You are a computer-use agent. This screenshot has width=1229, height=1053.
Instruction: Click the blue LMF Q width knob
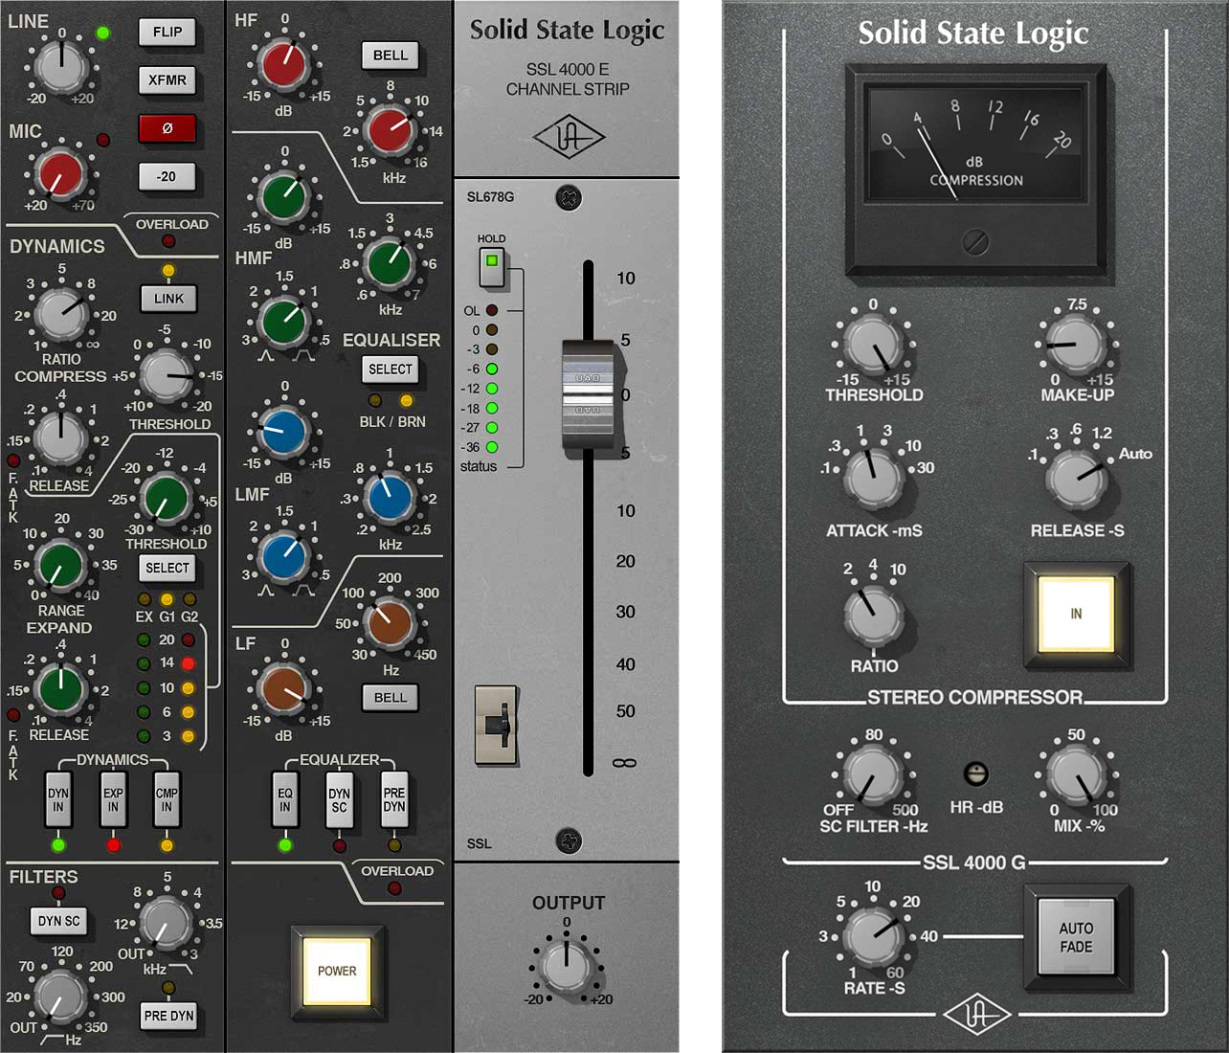click(283, 556)
